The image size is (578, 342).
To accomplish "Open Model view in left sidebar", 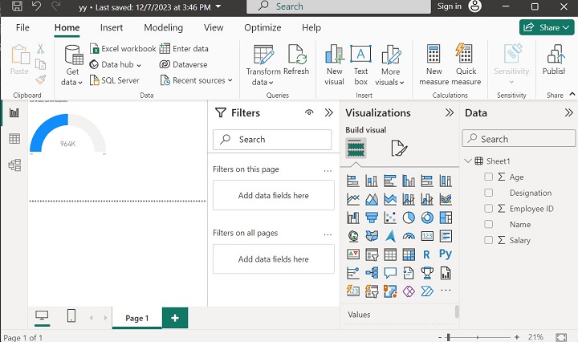I will (x=14, y=165).
